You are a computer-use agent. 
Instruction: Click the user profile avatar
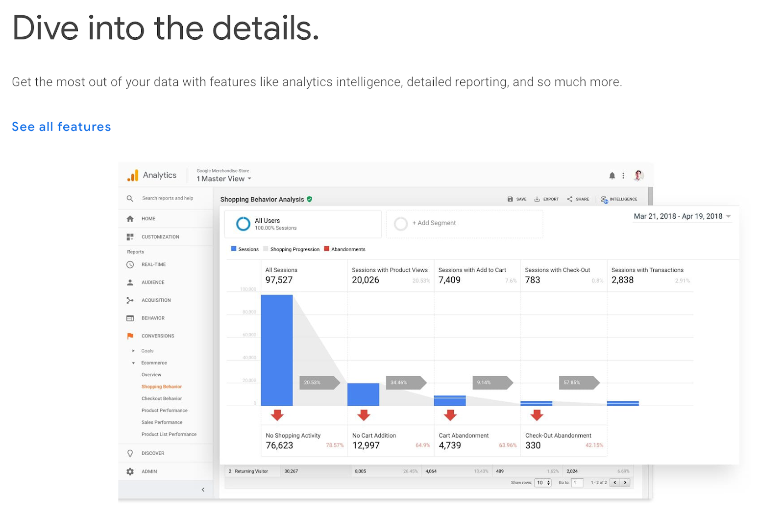click(x=638, y=175)
